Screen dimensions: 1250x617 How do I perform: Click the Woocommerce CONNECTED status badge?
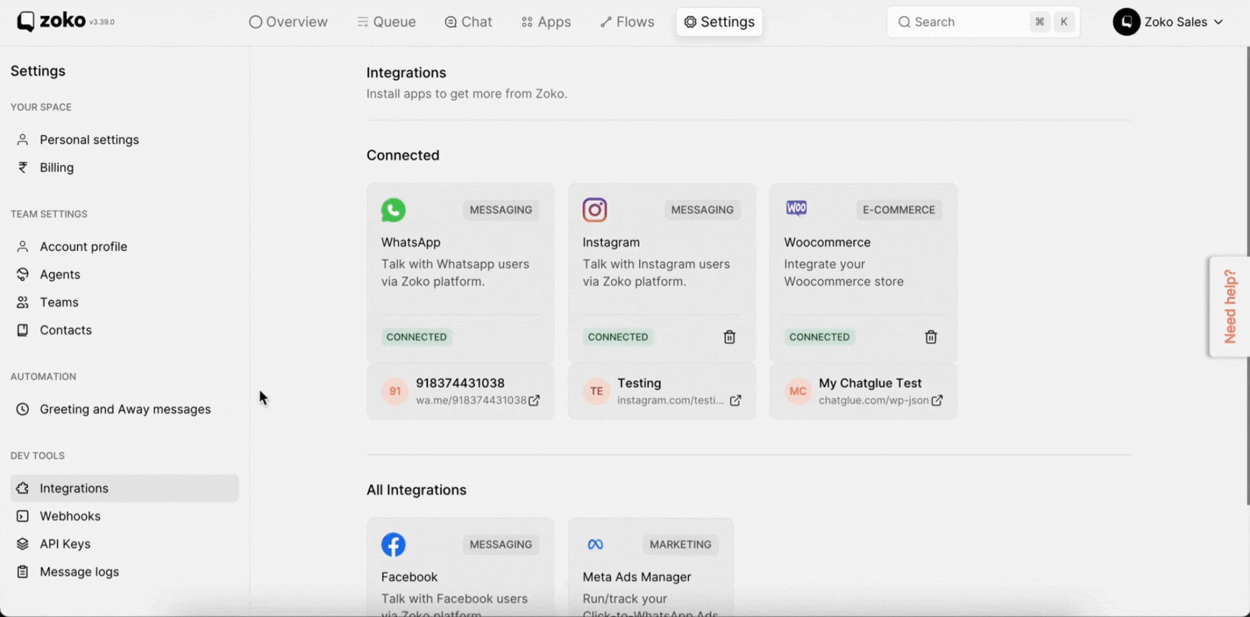pyautogui.click(x=819, y=337)
